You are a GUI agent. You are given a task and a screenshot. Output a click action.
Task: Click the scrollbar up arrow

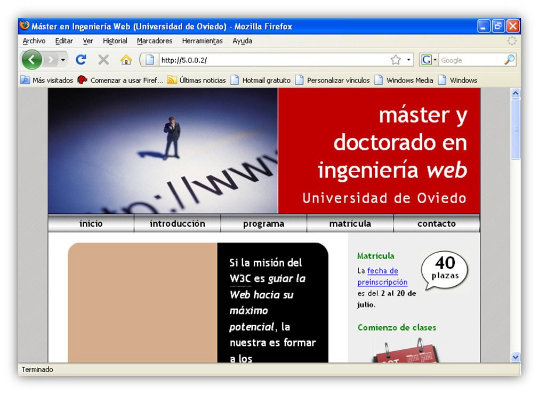point(516,93)
